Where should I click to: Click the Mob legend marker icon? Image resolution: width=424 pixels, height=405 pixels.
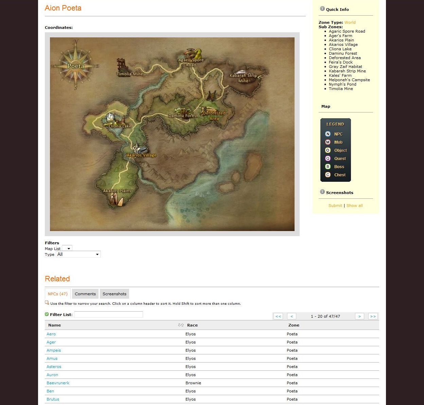pos(328,142)
